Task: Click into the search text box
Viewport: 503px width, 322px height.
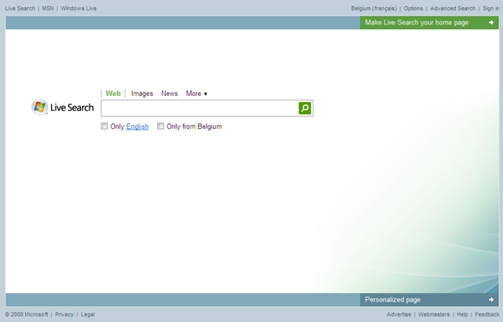Action: point(200,108)
